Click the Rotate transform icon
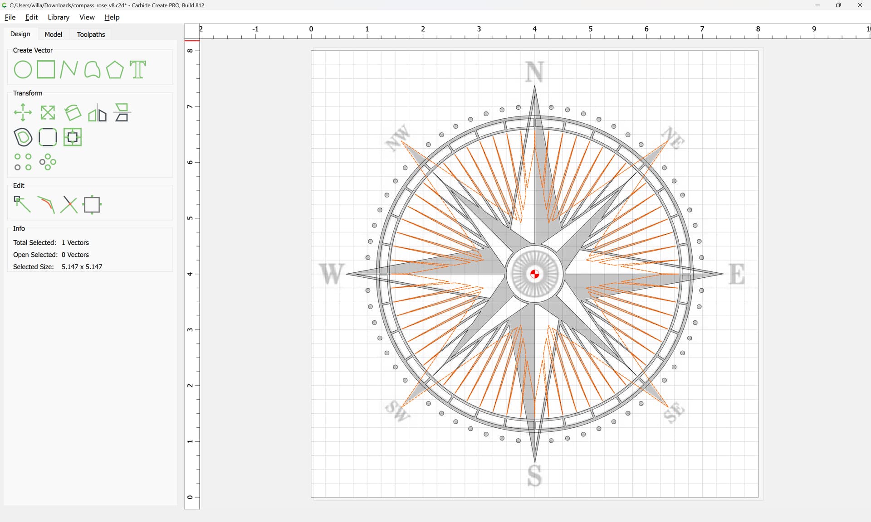Screen dimensions: 871x522 [73, 112]
